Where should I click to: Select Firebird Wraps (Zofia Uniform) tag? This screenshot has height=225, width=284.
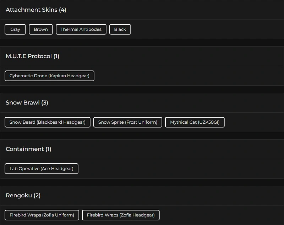click(42, 215)
